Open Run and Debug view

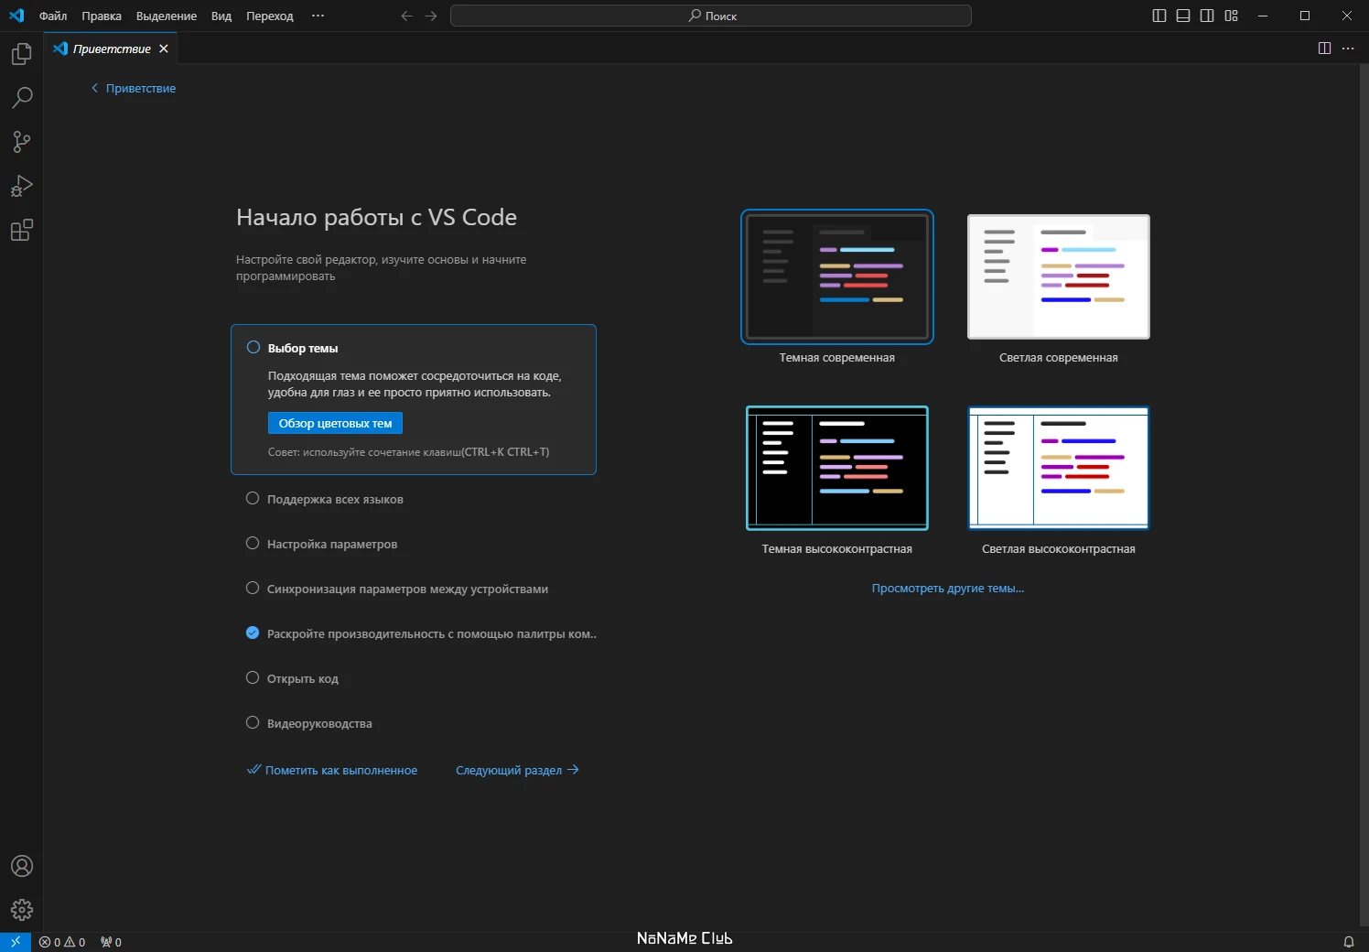click(21, 186)
